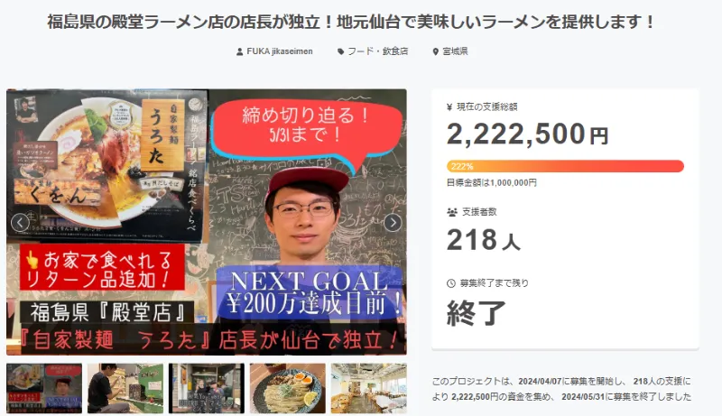Click the location pin icon beside 宮城県
Image resolution: width=722 pixels, height=416 pixels.
pos(436,51)
